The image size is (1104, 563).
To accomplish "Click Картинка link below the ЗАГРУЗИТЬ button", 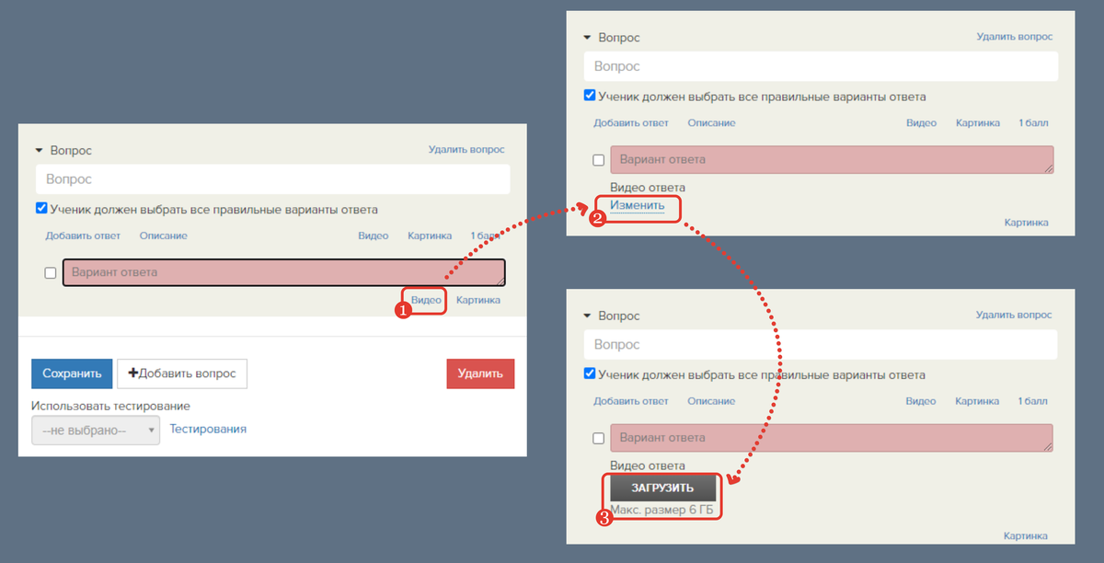I will (x=1026, y=536).
